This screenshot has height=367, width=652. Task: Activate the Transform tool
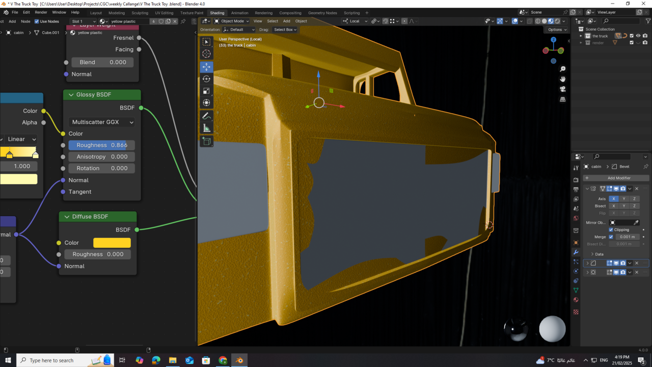pyautogui.click(x=206, y=102)
